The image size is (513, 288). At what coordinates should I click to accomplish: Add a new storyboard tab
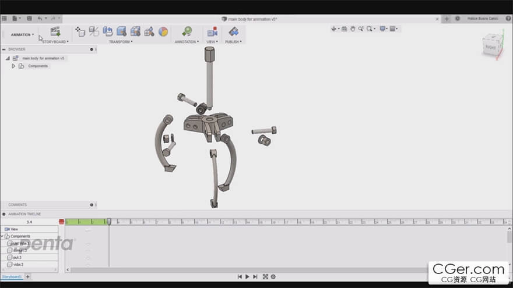27,276
